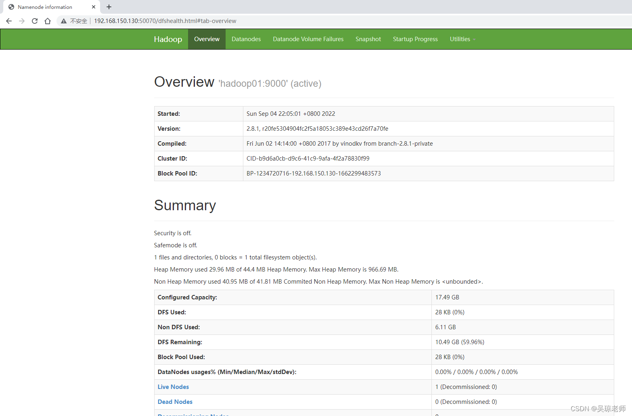Click the 'Version:' row label
Viewport: 632px width, 416px height.
coord(169,129)
